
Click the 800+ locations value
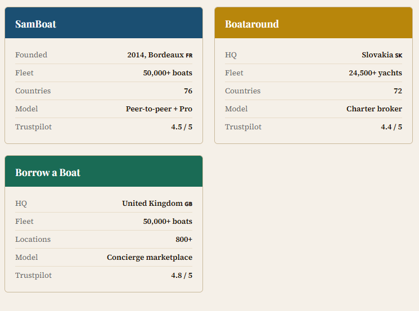[184, 240]
